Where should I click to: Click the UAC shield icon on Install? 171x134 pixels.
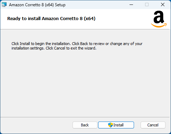coord(111,125)
